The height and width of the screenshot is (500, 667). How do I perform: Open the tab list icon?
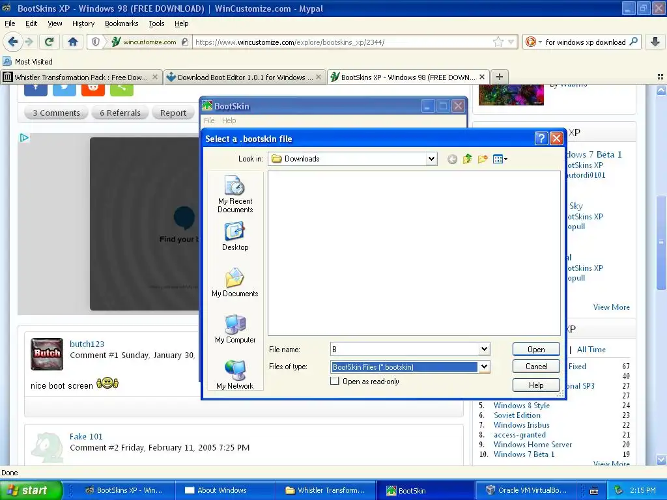[x=660, y=77]
